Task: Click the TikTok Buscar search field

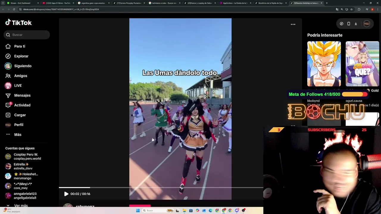Action: (27, 35)
